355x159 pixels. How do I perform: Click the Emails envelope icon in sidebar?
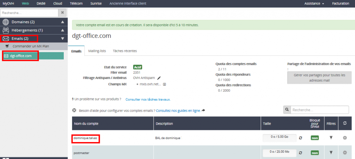(6, 39)
